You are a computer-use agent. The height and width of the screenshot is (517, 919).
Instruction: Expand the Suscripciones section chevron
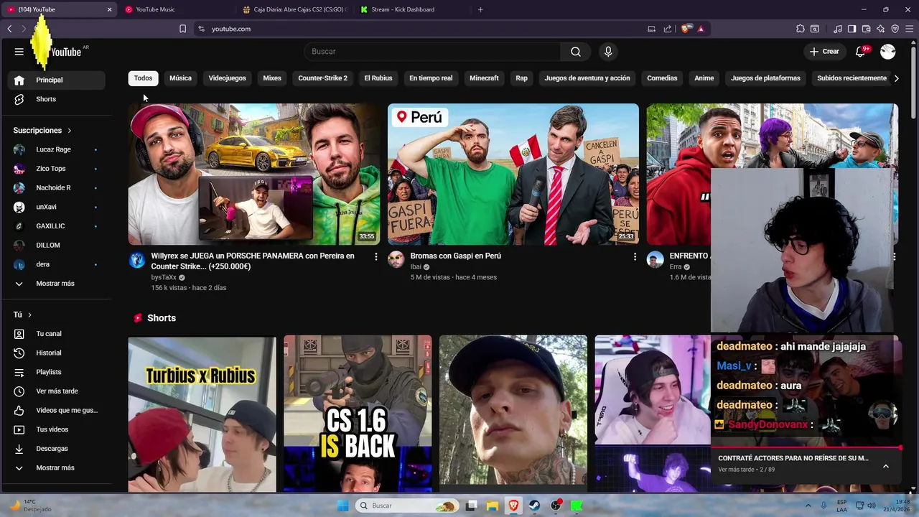coord(70,131)
